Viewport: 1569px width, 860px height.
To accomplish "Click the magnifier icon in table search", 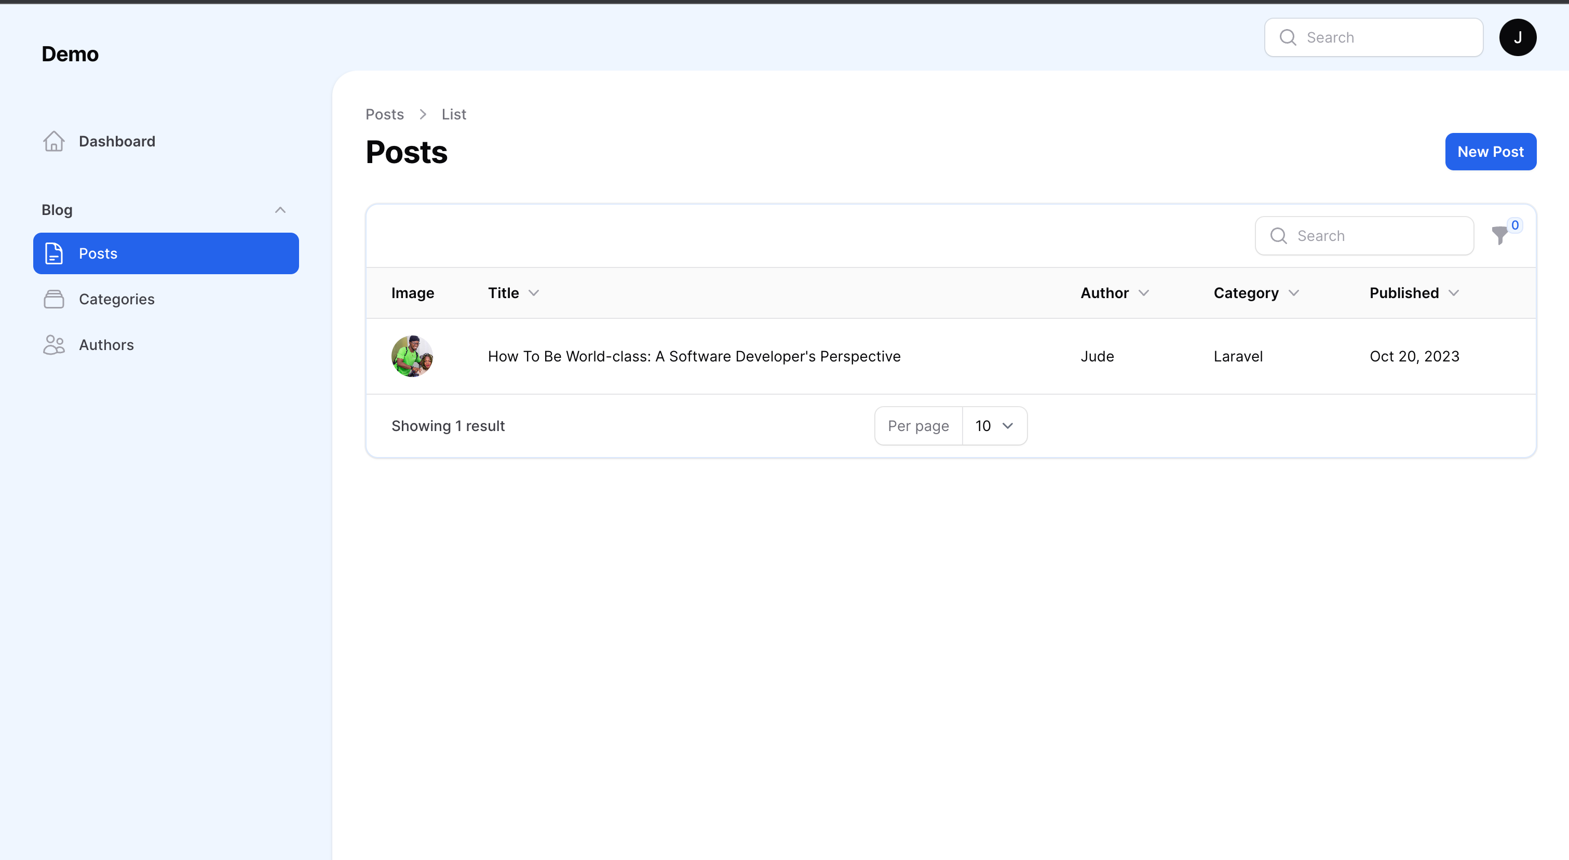I will (x=1278, y=236).
